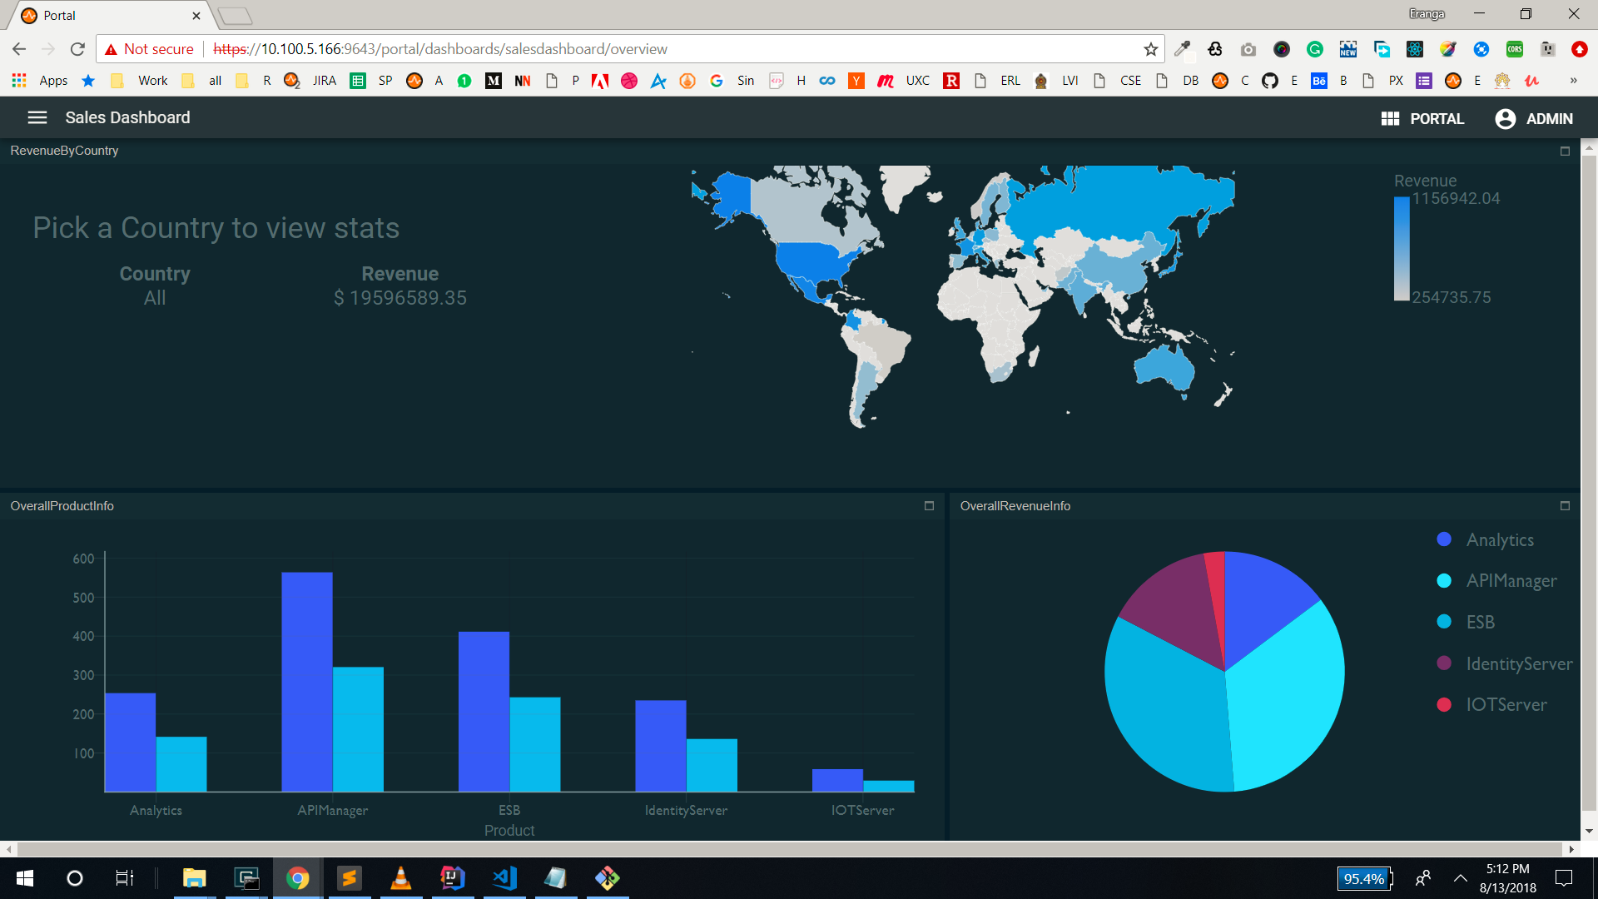Open the Medium bookmark icon
The height and width of the screenshot is (899, 1598).
pos(494,81)
